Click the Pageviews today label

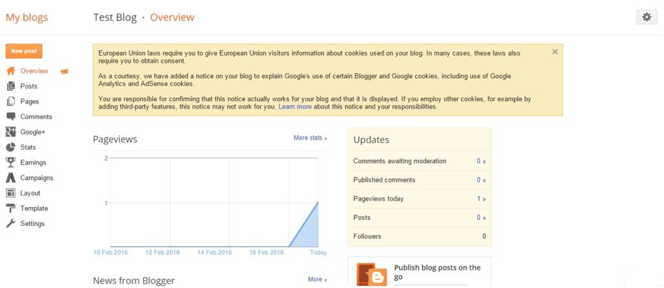[x=378, y=199]
